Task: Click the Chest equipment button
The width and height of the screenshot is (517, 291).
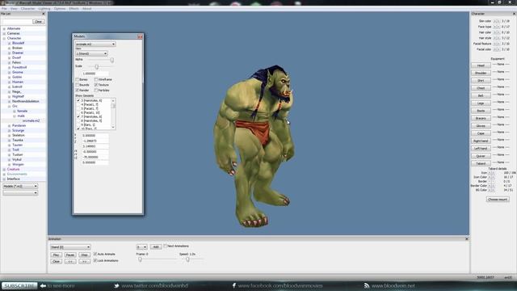Action: (481, 88)
